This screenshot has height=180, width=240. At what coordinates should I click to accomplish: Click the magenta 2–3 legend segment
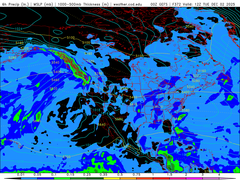[x=194, y=178]
